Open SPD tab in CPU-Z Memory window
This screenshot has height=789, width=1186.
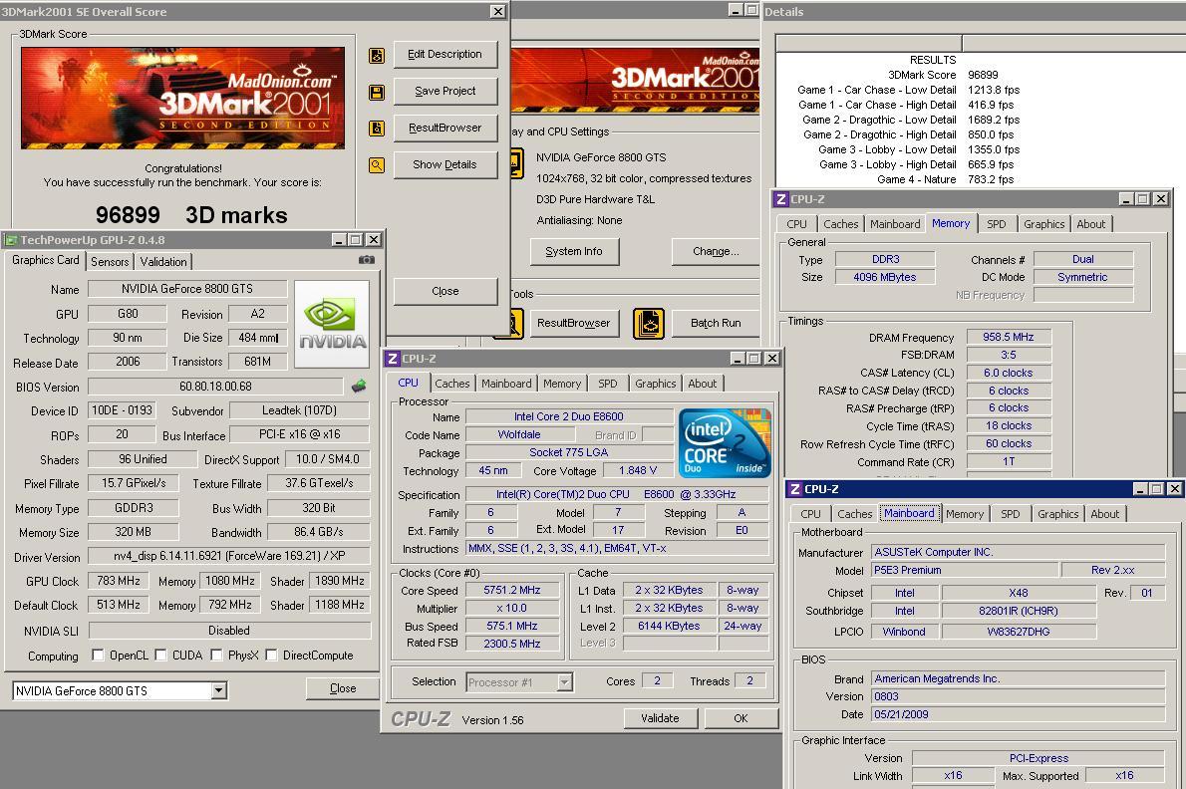(x=997, y=224)
